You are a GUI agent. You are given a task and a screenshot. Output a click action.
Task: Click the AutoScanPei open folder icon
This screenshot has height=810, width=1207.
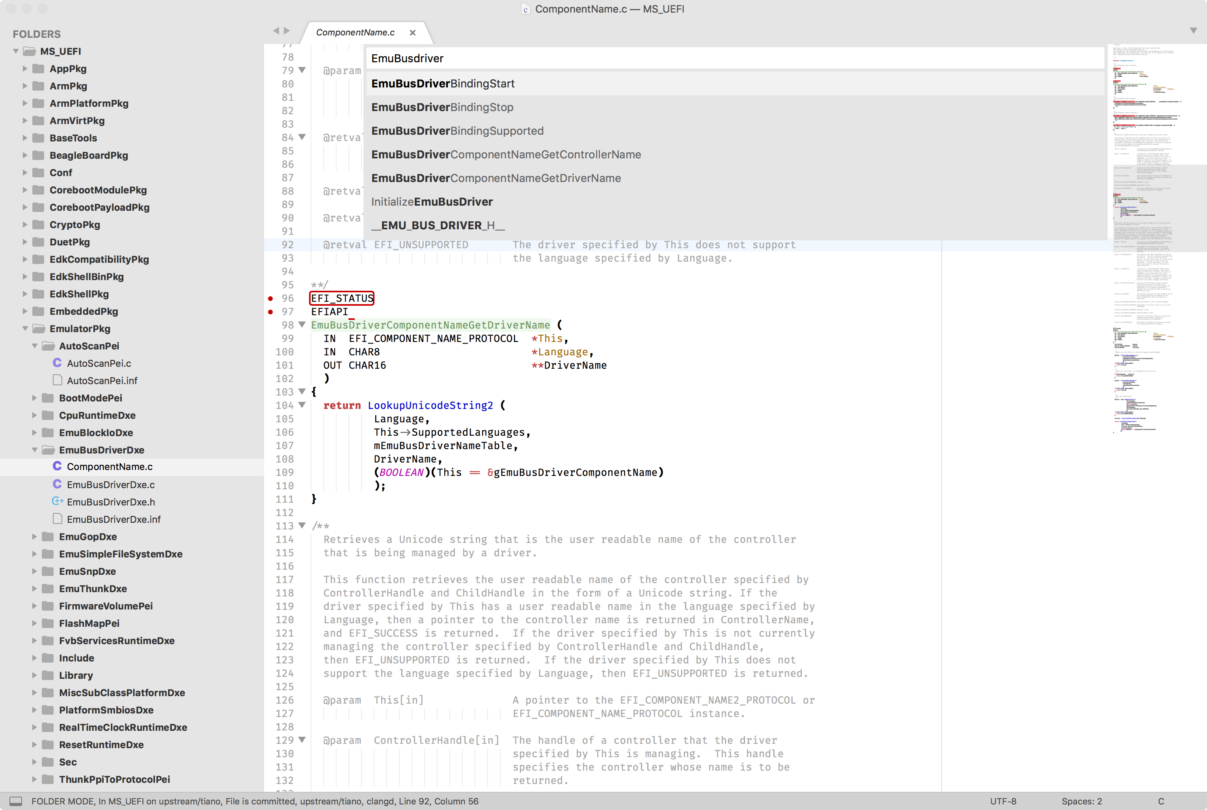48,346
